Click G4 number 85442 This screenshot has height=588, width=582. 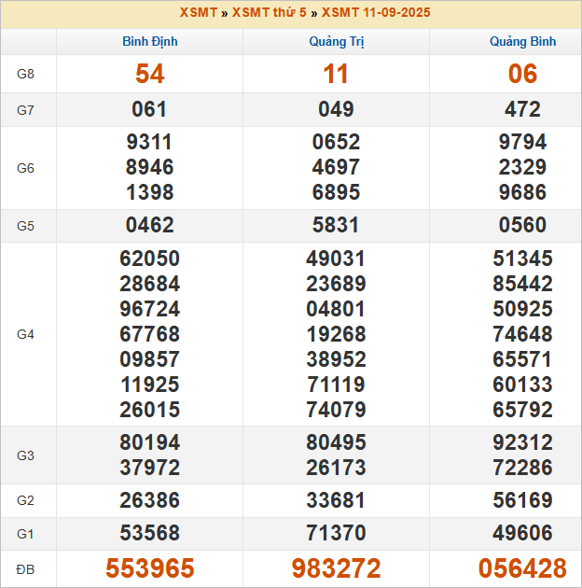pos(523,284)
